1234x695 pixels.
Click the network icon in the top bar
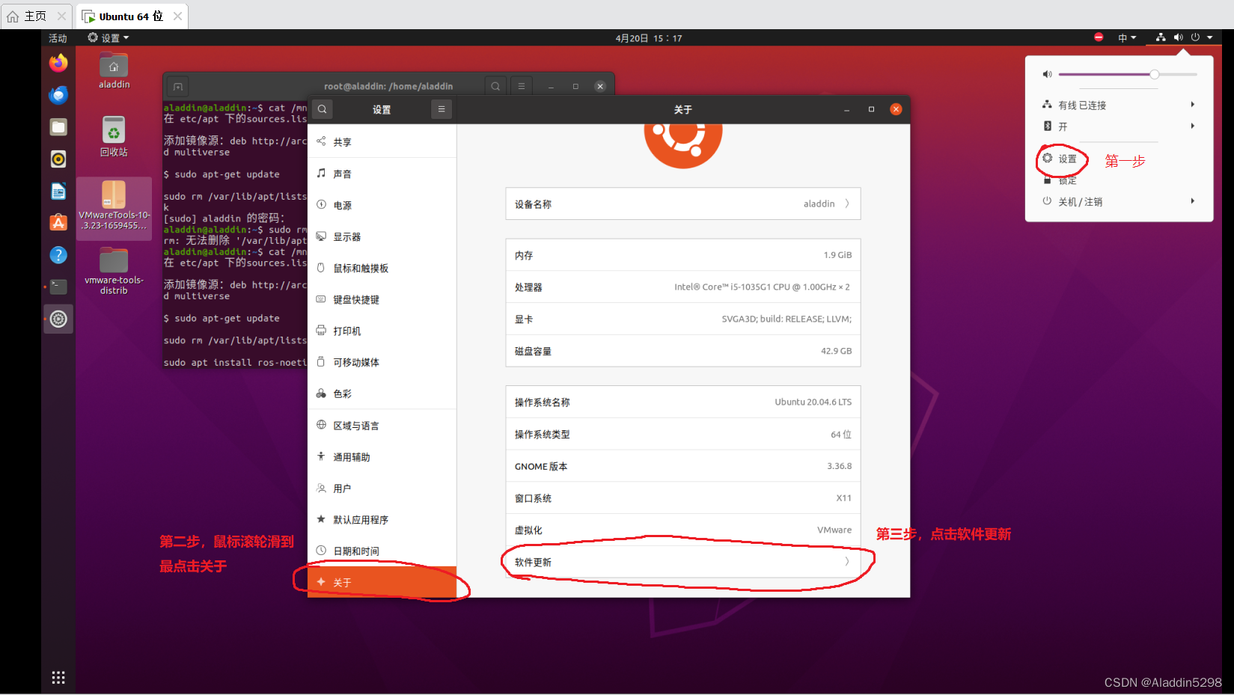[1160, 37]
